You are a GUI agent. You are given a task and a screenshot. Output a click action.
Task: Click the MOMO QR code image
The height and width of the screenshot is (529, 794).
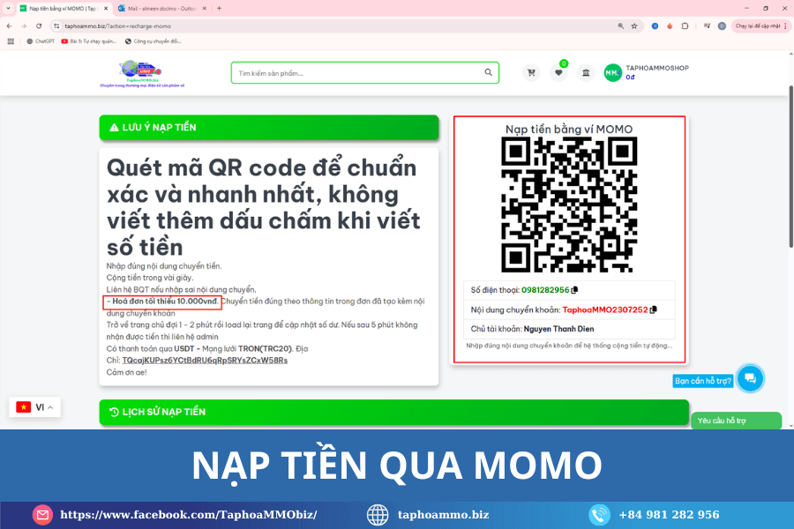568,205
